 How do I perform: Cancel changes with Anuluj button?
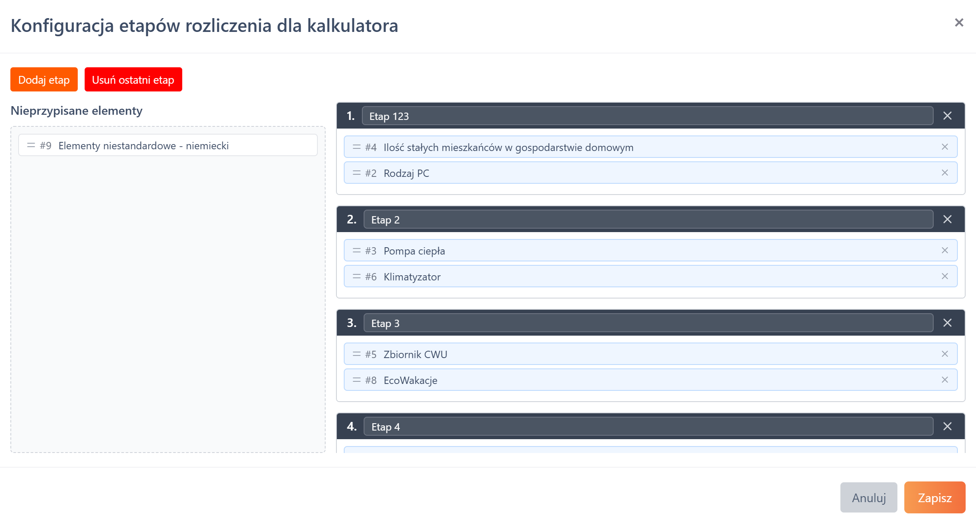(x=868, y=497)
